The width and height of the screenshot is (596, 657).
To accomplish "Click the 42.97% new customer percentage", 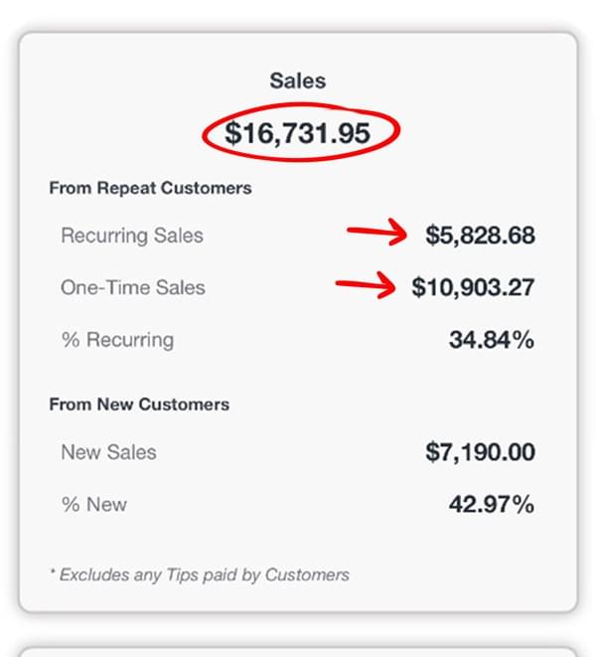I will (491, 504).
